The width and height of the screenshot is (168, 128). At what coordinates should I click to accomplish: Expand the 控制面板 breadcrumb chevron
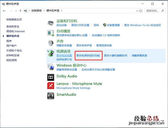click(29, 11)
